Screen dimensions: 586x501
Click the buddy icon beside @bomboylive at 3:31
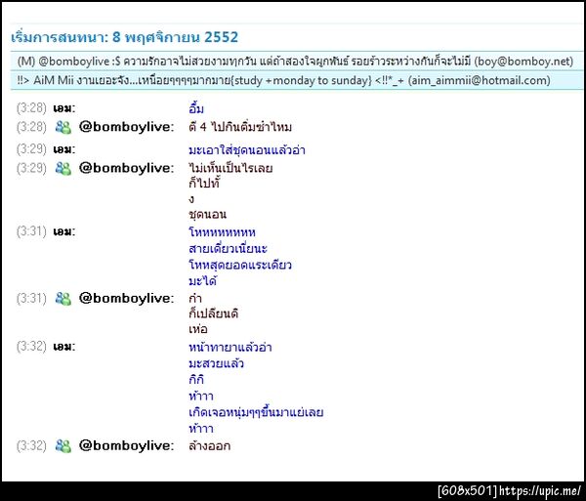[x=63, y=299]
